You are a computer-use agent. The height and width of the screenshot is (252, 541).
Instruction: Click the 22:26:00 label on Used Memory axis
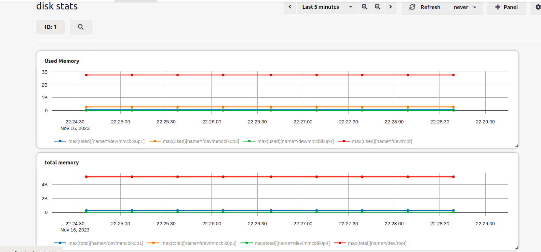click(212, 122)
